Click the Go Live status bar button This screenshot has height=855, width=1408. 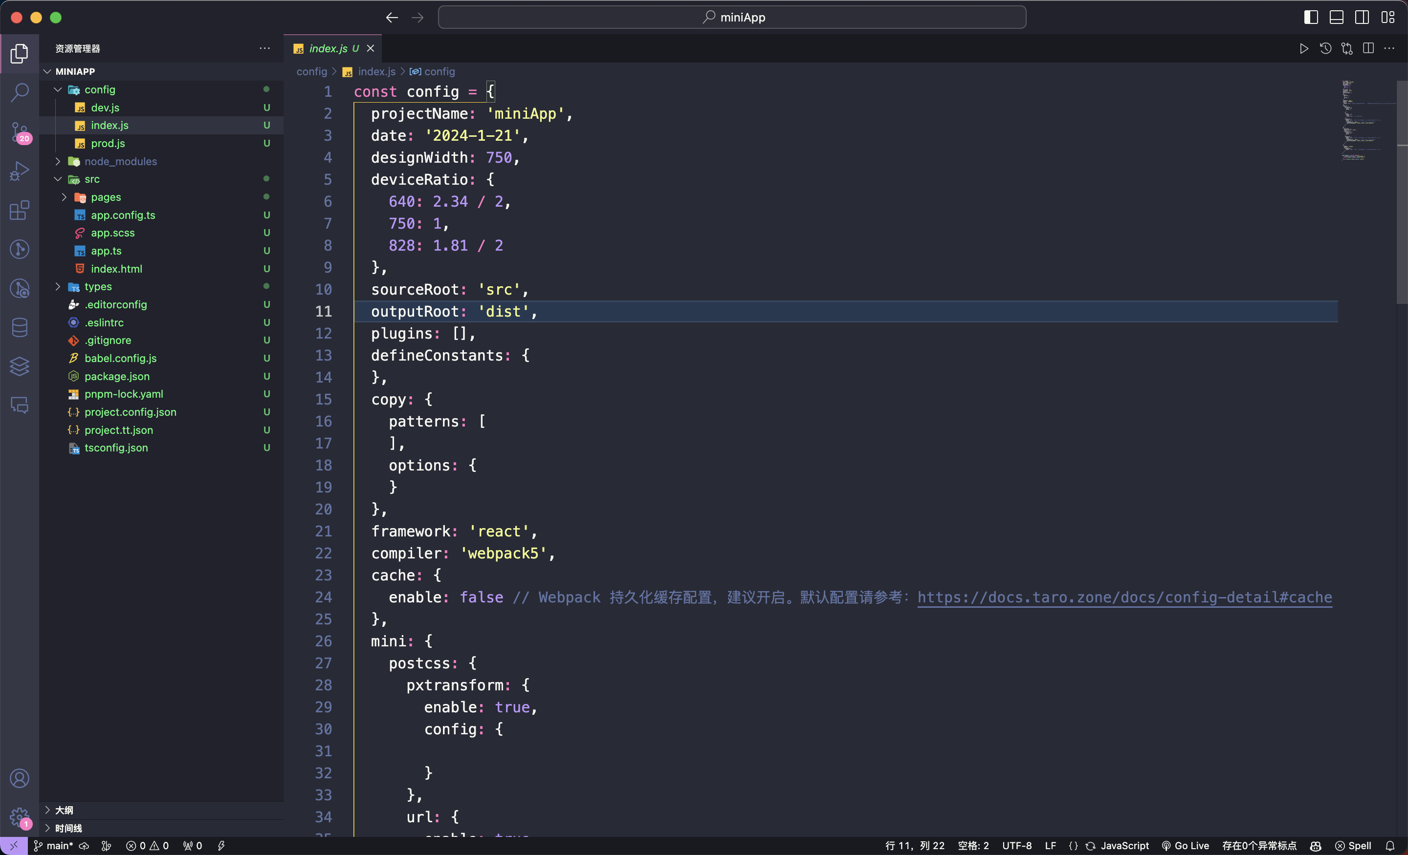click(1186, 846)
